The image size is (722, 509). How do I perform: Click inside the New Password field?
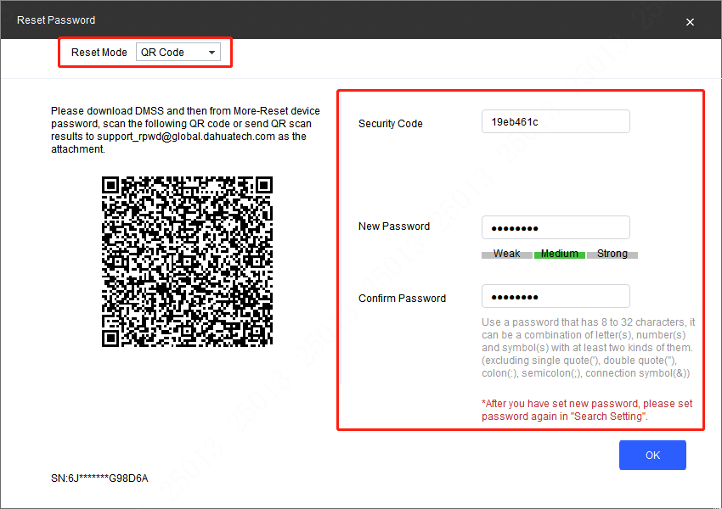pyautogui.click(x=556, y=227)
